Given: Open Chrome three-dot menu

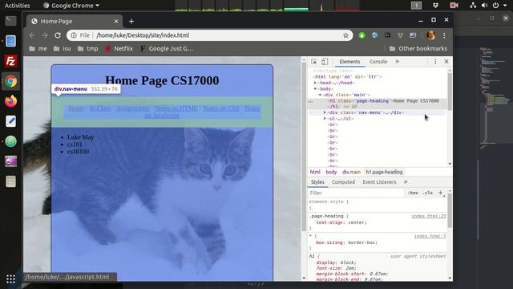Looking at the screenshot, I should click(444, 35).
